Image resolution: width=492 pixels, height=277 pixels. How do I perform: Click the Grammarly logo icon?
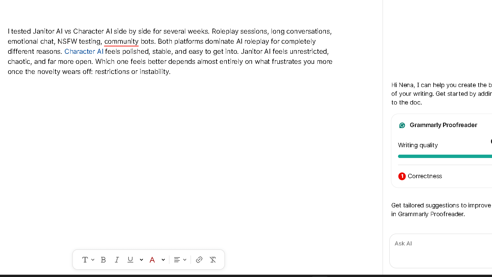tap(402, 125)
